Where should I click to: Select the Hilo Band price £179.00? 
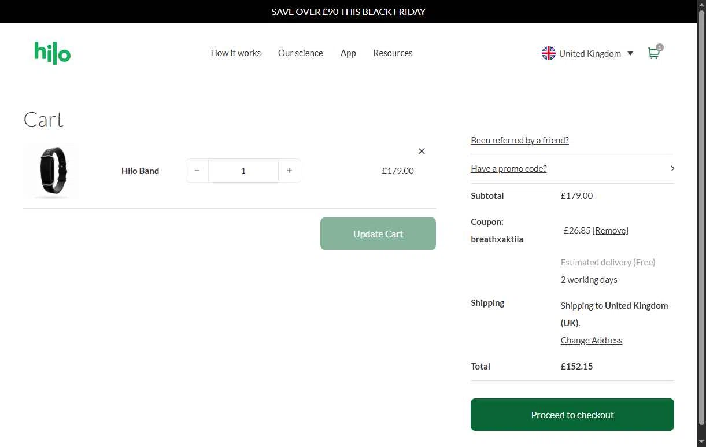tap(398, 171)
